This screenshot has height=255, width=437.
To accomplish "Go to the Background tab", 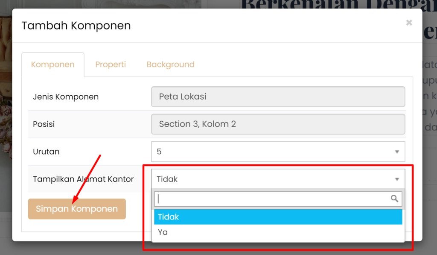I will (x=170, y=64).
